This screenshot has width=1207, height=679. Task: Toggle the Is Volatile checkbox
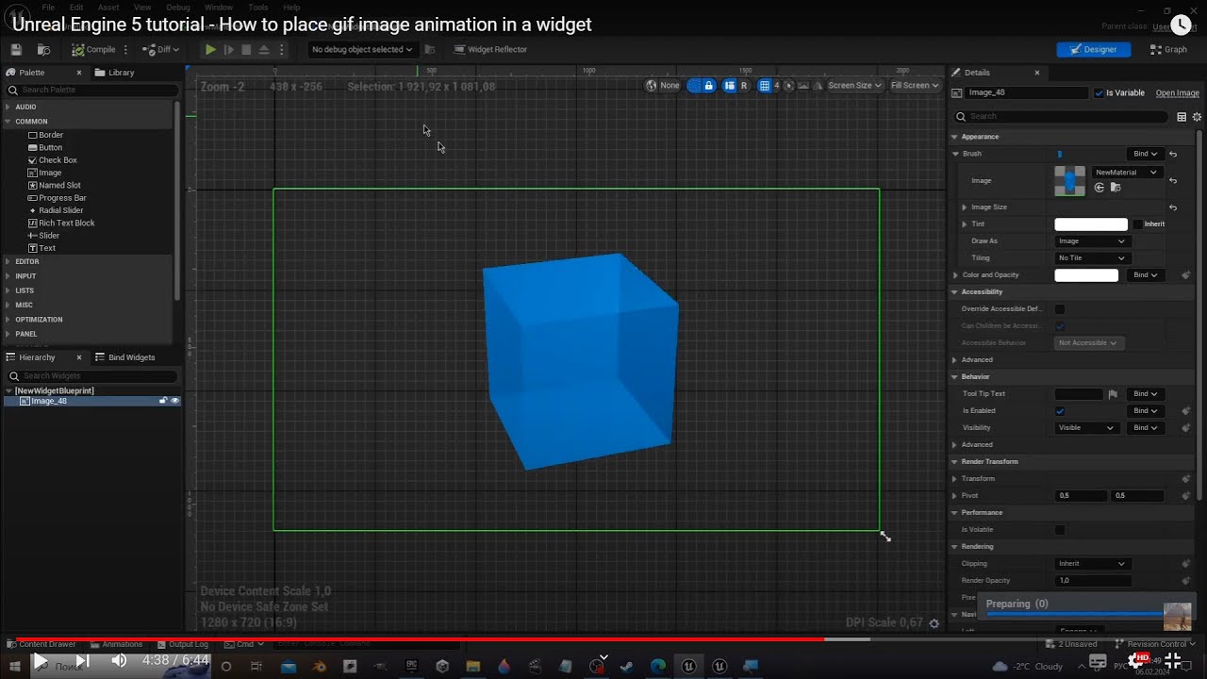pos(1060,530)
